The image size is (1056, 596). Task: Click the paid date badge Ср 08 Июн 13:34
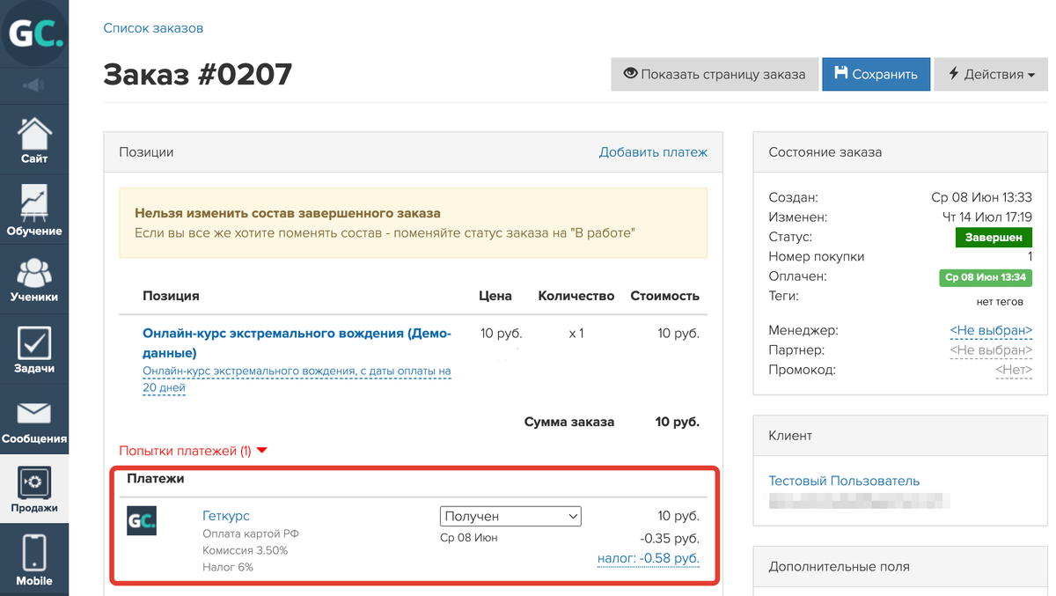click(986, 277)
